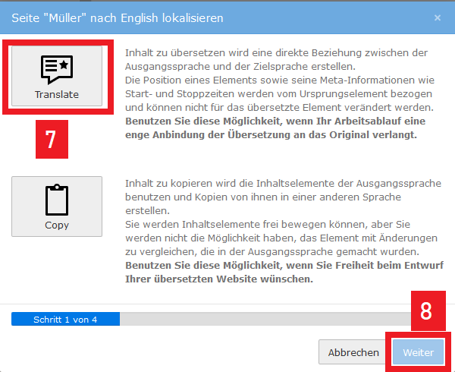Screen dimensions: 455x372
Task: Click the gray unfilled part of the progress bar
Action: pyautogui.click(x=281, y=320)
